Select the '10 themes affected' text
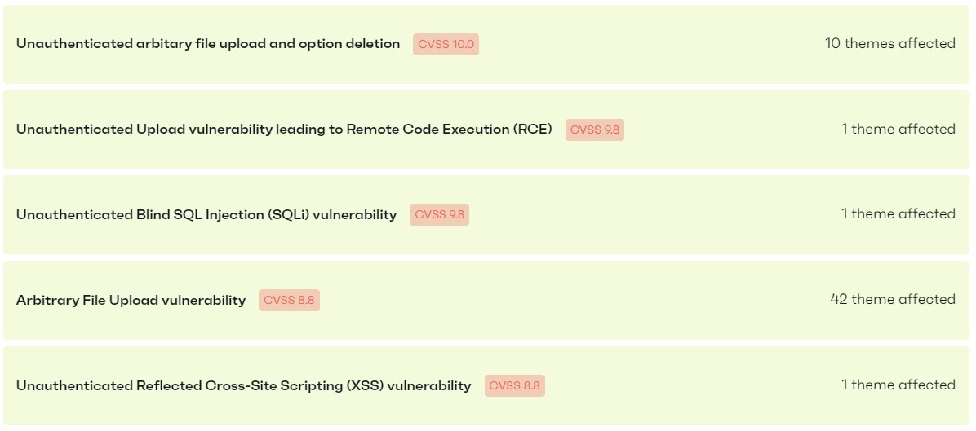 [x=889, y=44]
